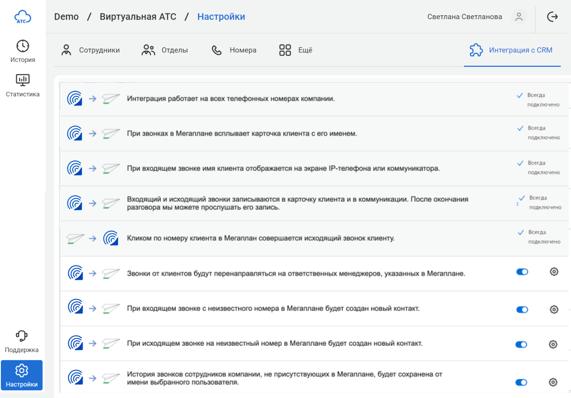The image size is (571, 398).
Task: Click text 'Входящий и исходящий звонки записываются'
Action: pyautogui.click(x=297, y=203)
